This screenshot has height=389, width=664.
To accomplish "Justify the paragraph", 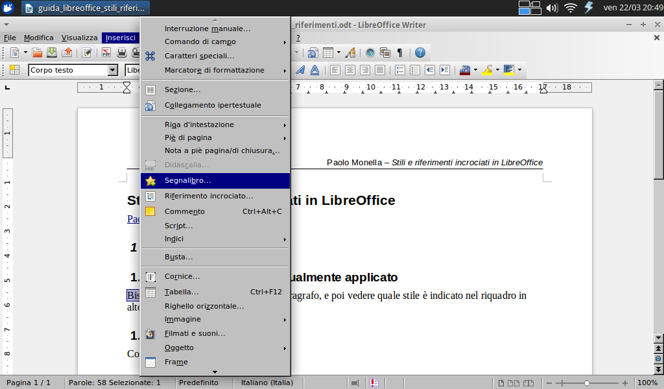I will [x=380, y=70].
